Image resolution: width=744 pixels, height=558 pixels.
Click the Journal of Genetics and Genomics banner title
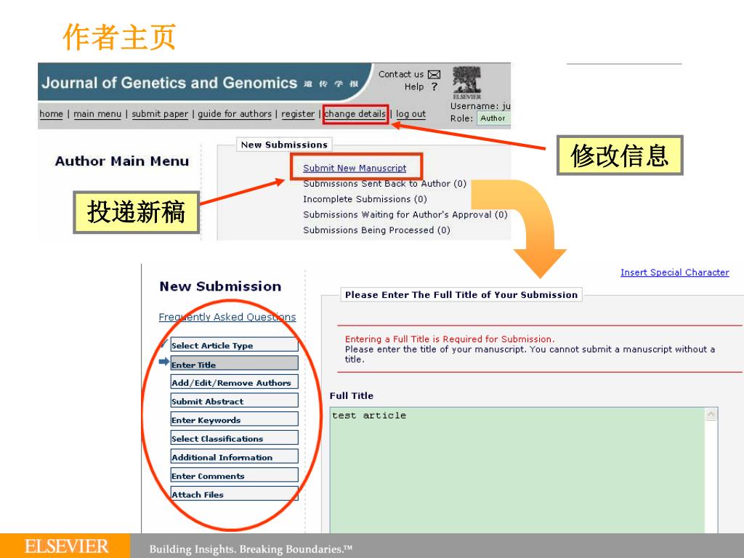(x=169, y=83)
